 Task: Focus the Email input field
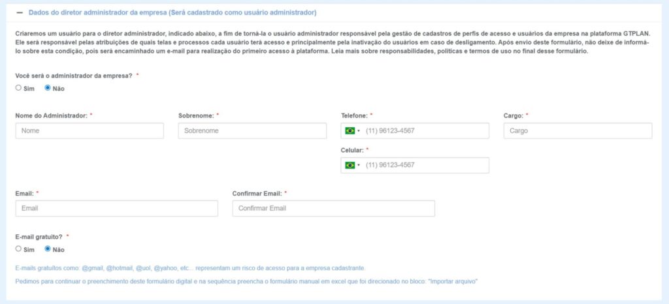(116, 208)
